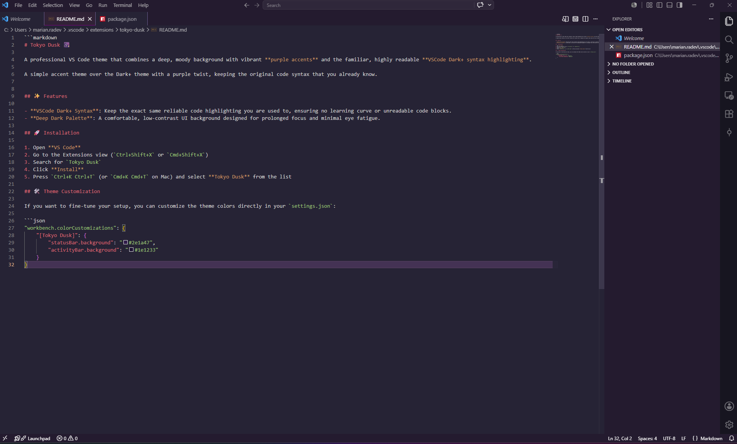Split the editor right
The image size is (737, 444).
(585, 19)
